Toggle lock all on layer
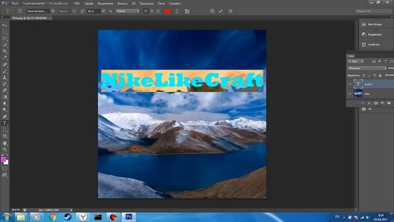The height and width of the screenshot is (222, 394). 380,75
